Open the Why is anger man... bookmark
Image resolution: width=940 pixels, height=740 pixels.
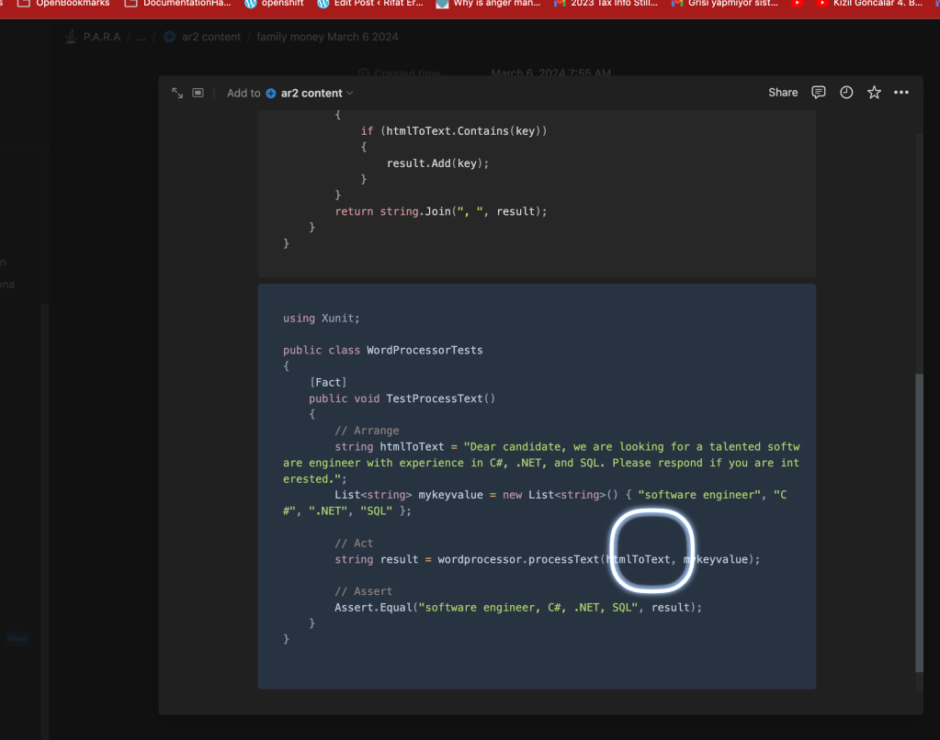[488, 4]
